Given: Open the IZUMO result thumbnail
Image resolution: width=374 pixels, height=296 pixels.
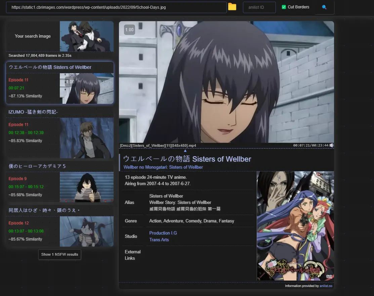Looking at the screenshot, I should [87, 138].
